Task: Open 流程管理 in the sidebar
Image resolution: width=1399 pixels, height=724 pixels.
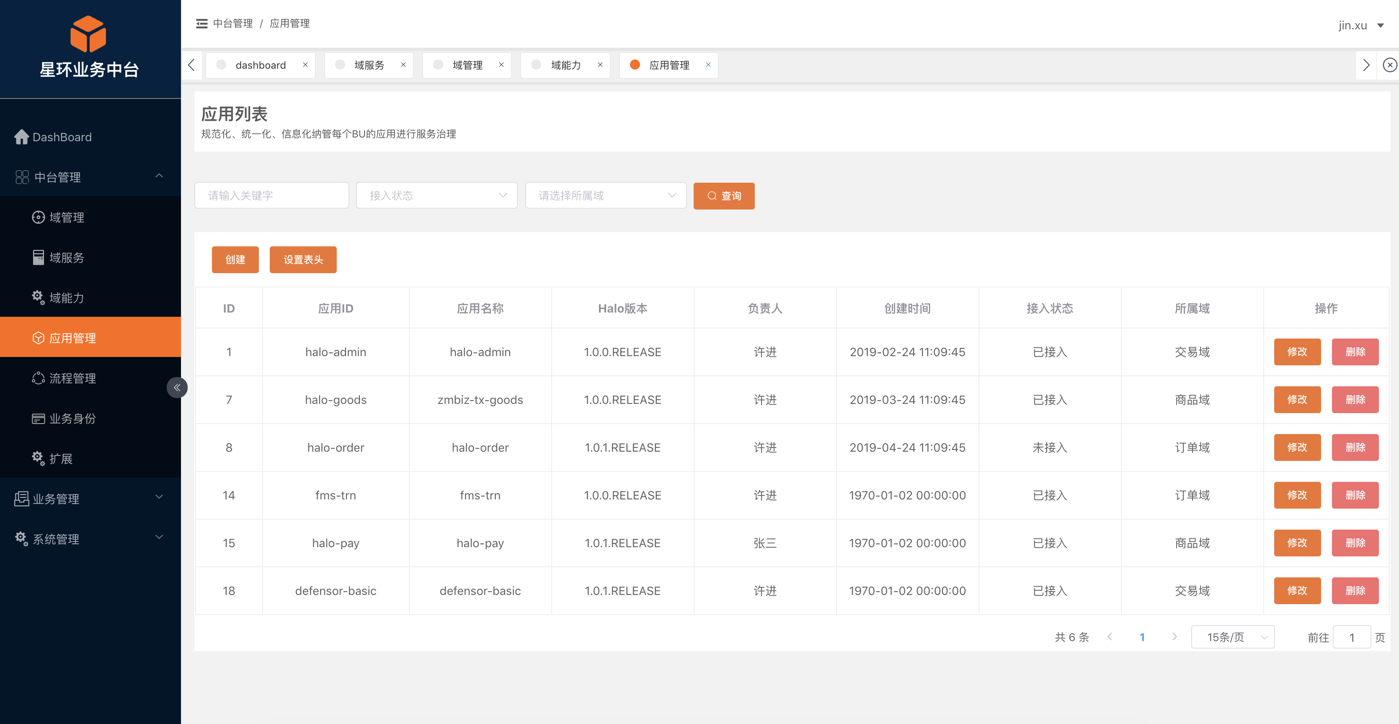Action: click(90, 378)
